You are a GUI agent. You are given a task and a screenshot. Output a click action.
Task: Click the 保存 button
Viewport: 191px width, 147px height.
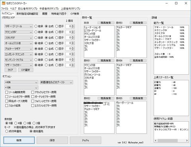click(52, 140)
